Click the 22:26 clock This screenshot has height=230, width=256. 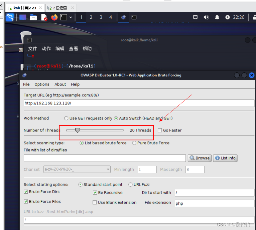239,17
